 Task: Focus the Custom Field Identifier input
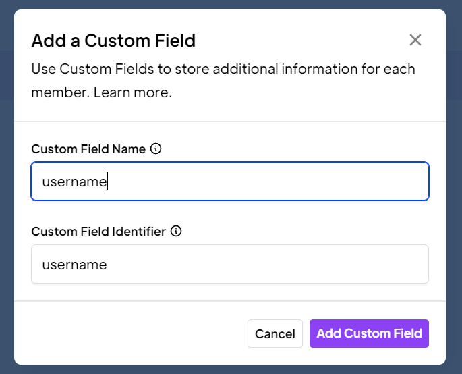pos(229,265)
